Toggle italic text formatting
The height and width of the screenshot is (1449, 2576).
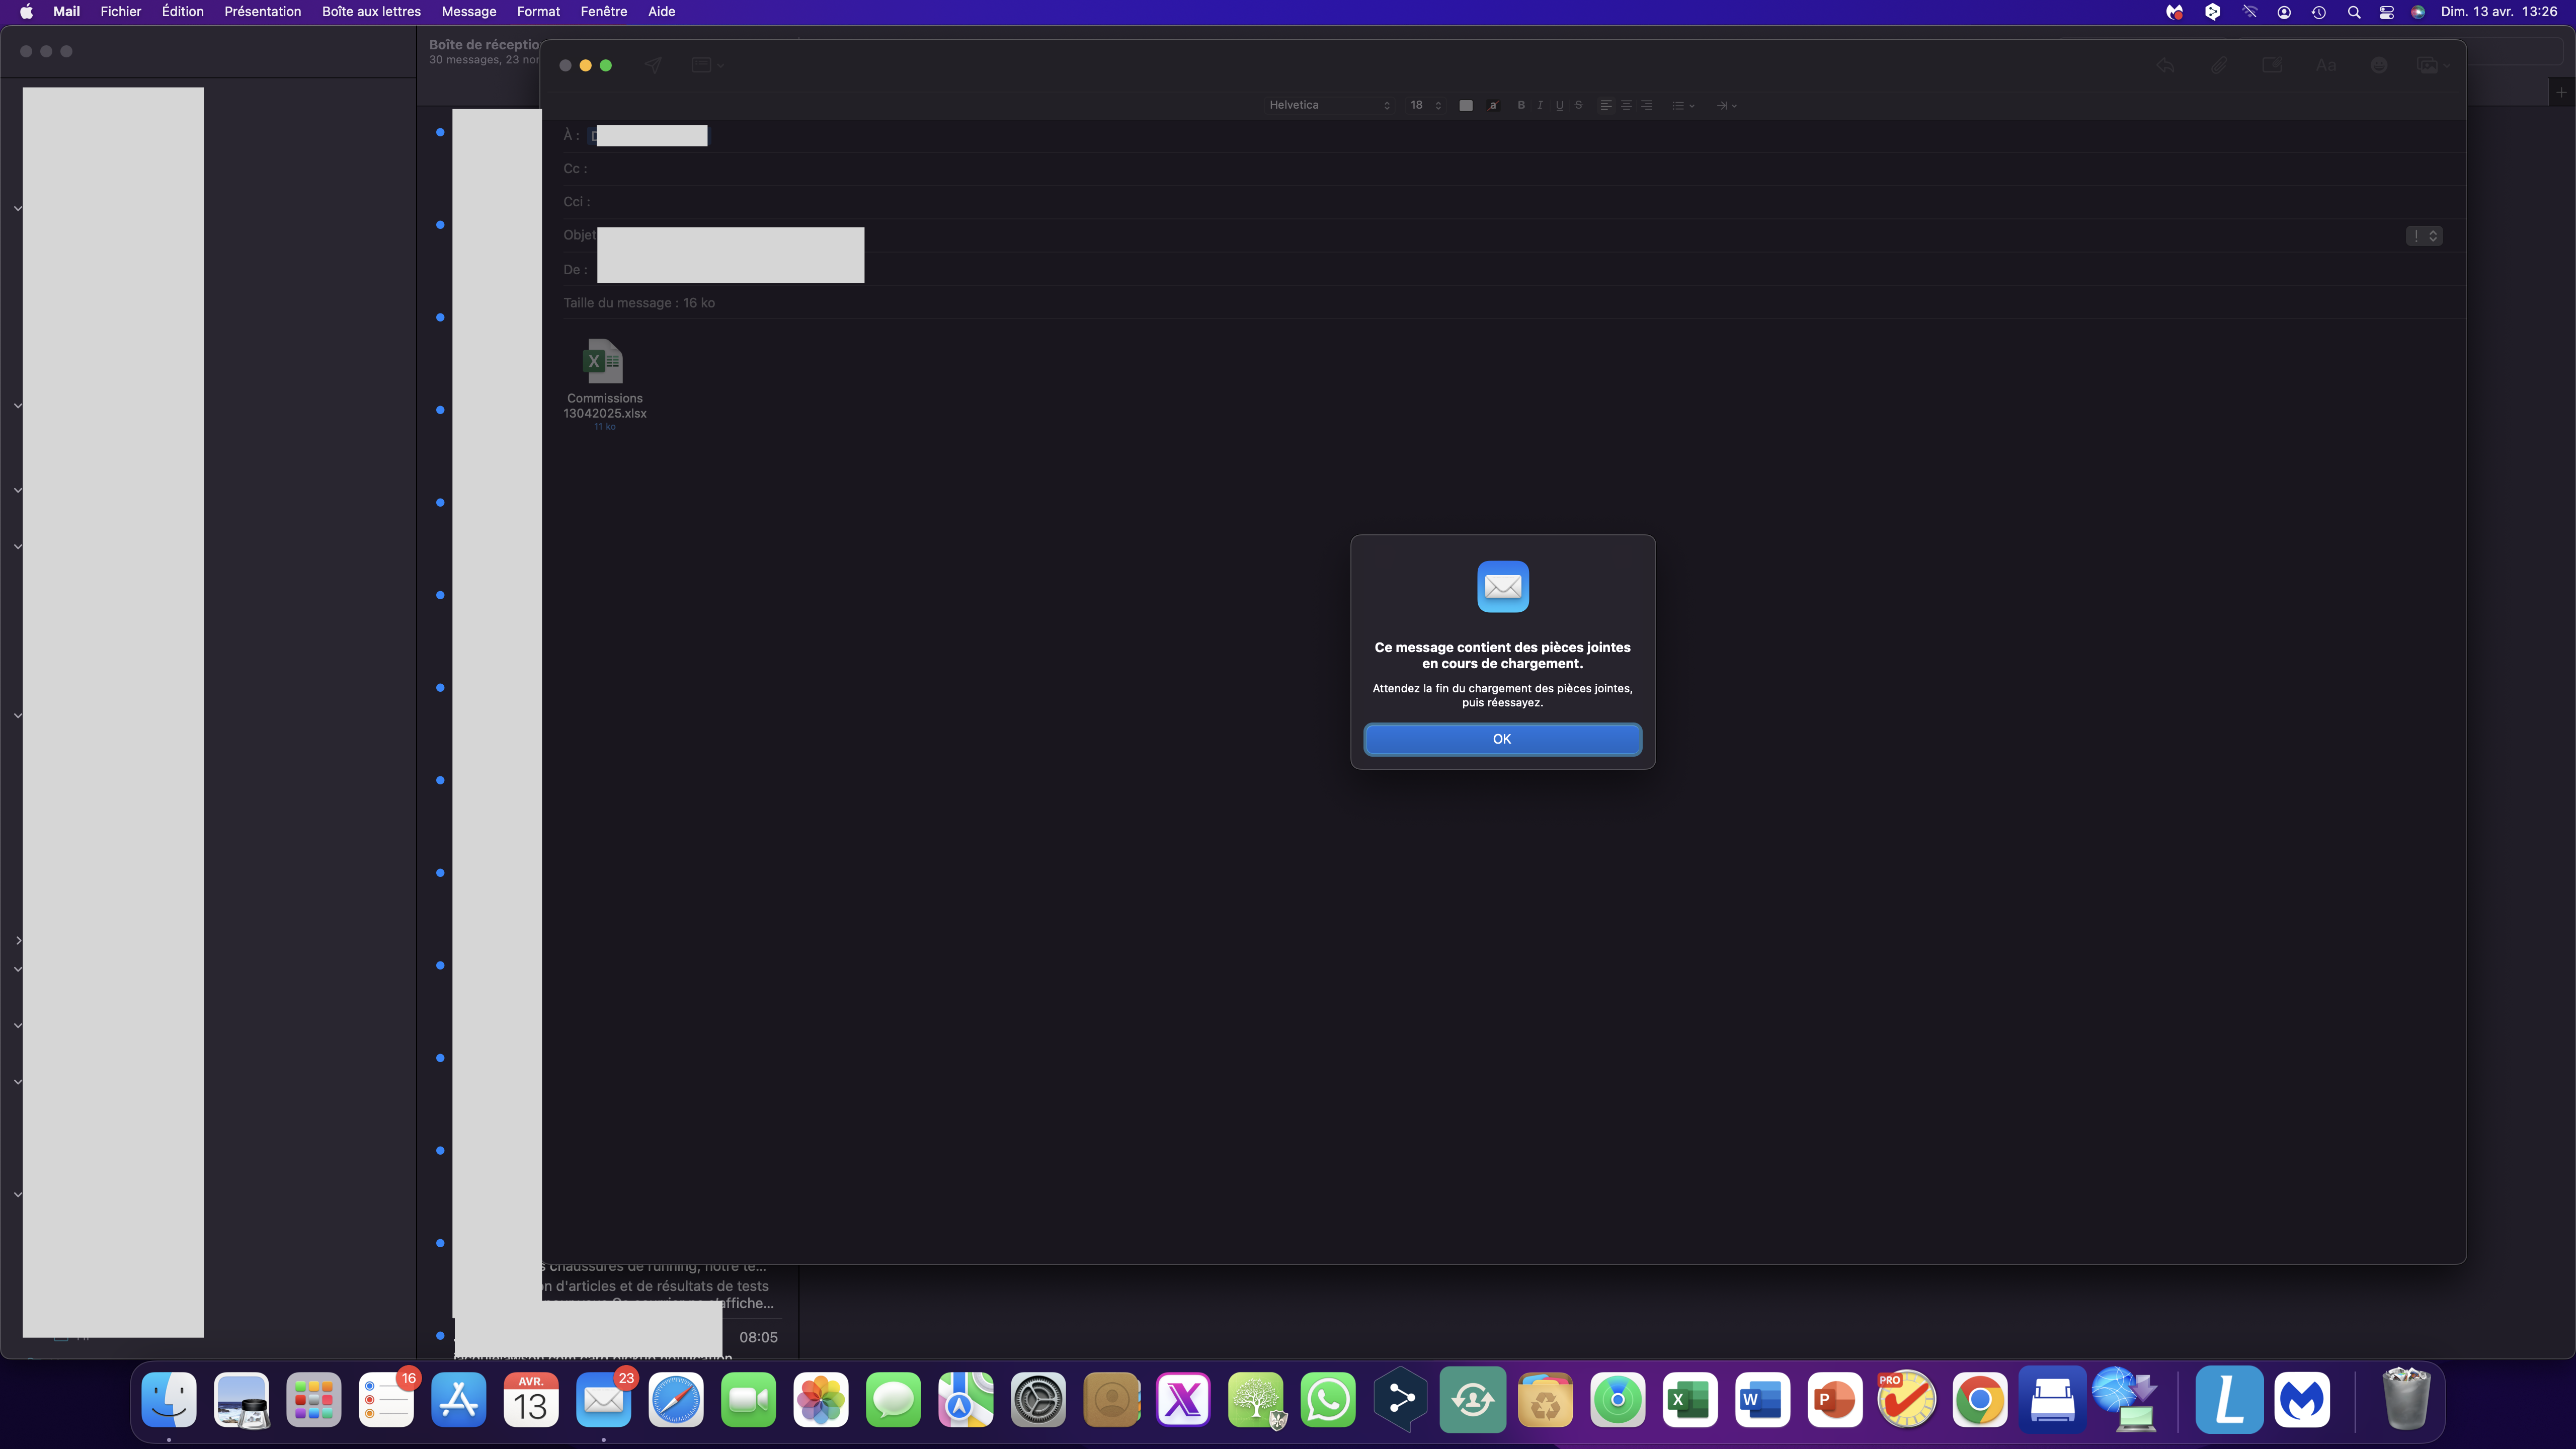(x=1540, y=105)
